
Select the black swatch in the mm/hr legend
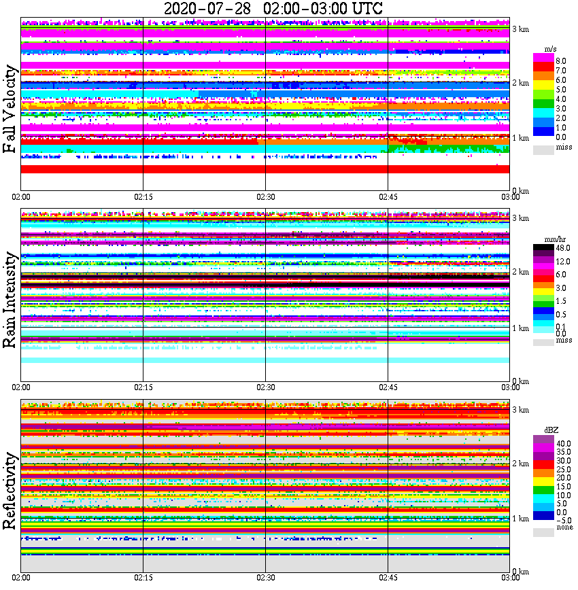coord(543,247)
